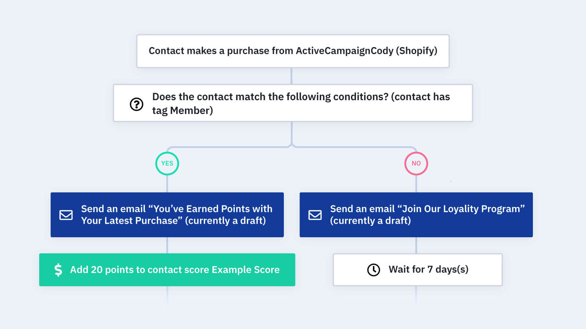Open the Shopify purchase trigger box
Image resolution: width=586 pixels, height=329 pixels.
293,51
